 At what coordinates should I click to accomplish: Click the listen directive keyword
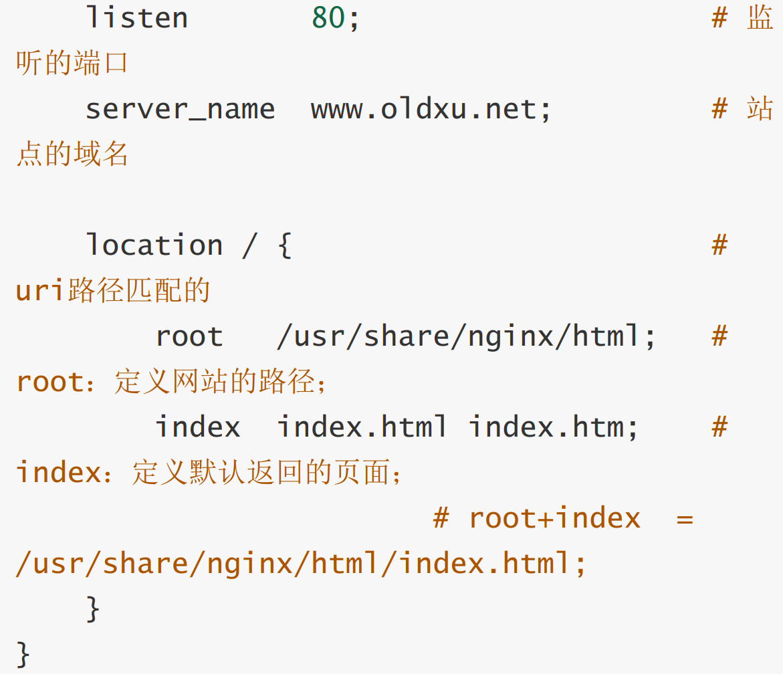coord(136,18)
